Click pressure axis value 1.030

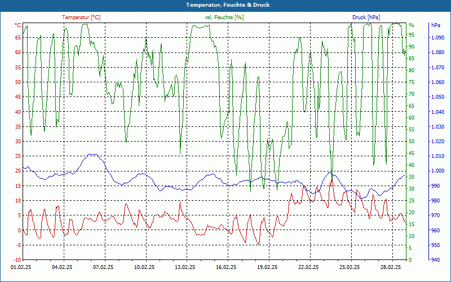[437, 126]
